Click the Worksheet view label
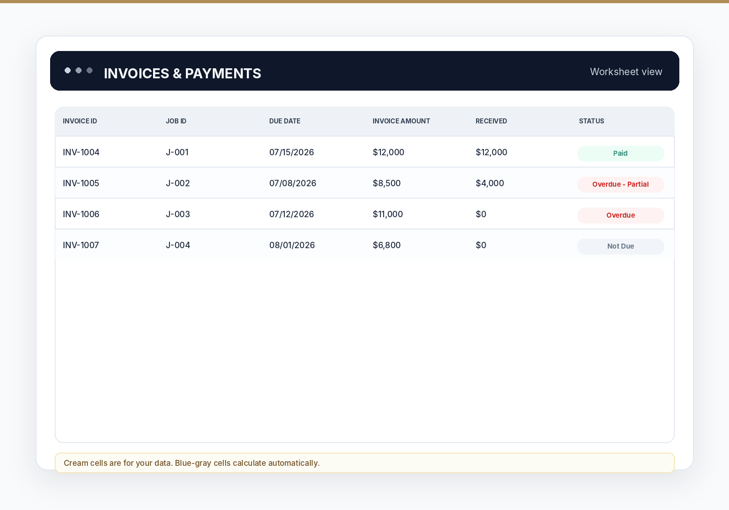 point(626,71)
